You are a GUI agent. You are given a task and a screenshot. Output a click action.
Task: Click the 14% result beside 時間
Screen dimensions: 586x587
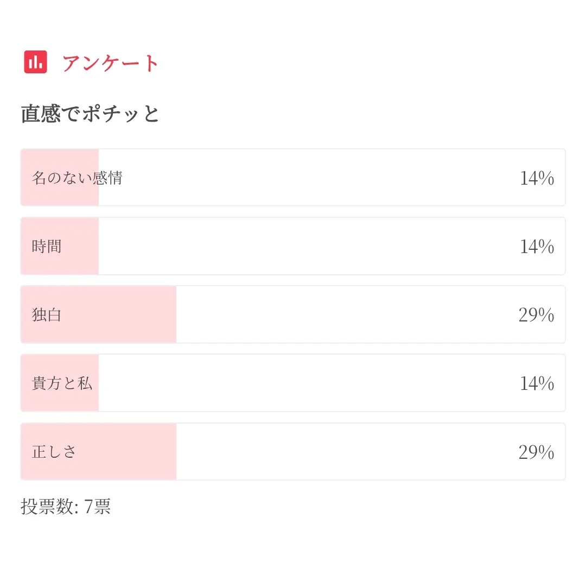tap(537, 247)
